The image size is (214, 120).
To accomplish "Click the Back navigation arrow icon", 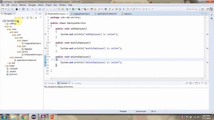I will click(x=143, y=9).
